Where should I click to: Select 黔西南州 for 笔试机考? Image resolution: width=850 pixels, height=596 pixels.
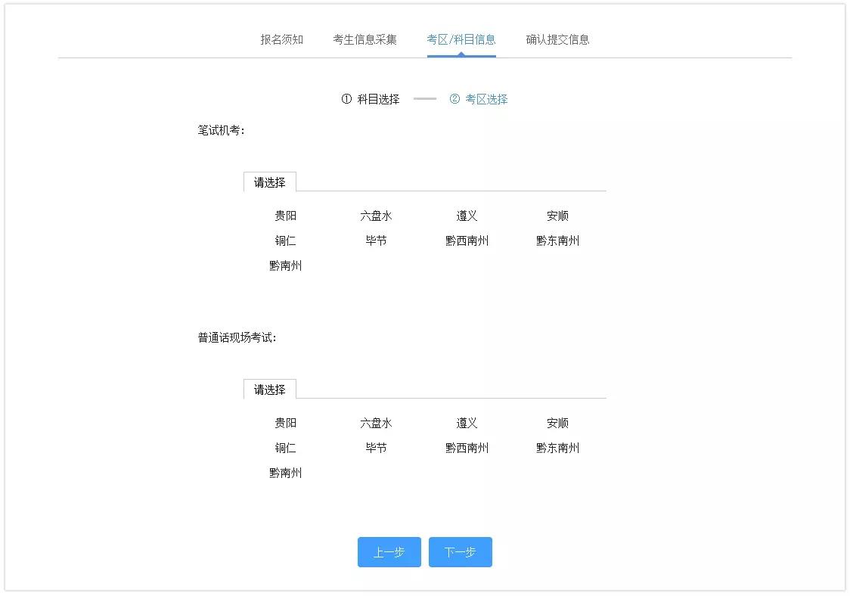coord(467,241)
